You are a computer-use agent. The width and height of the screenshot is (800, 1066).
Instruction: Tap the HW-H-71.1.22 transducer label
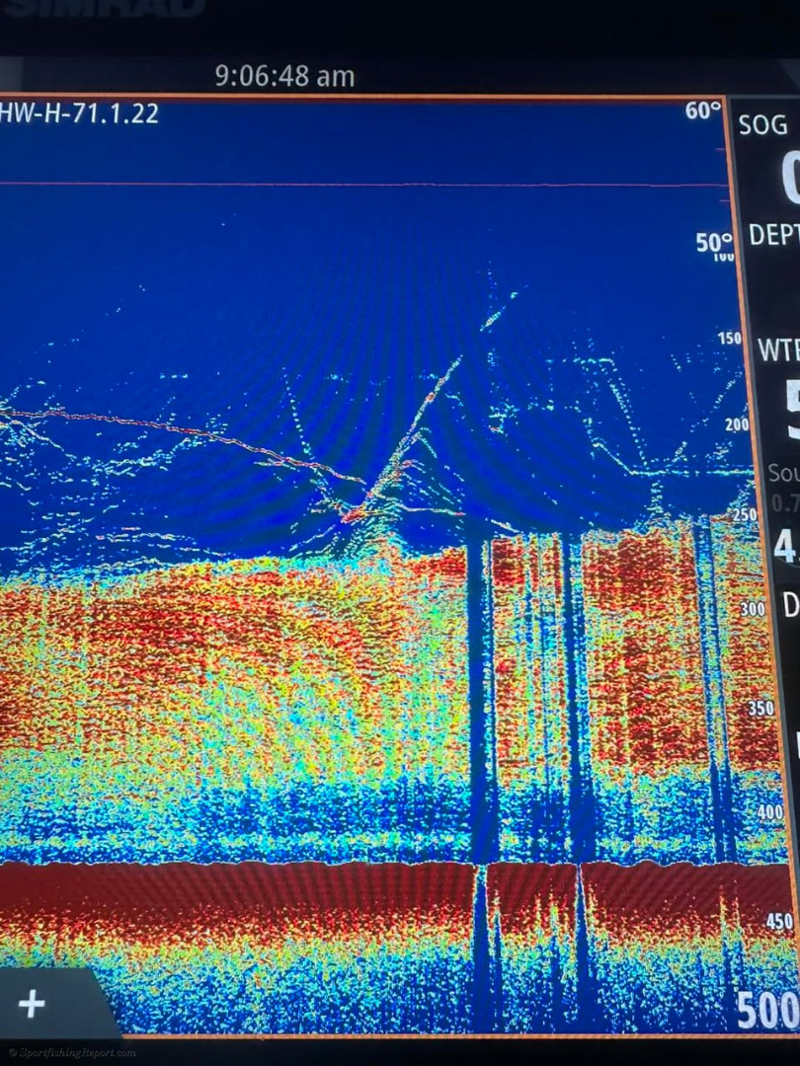tap(79, 113)
